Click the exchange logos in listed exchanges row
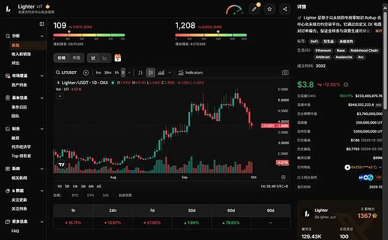Viewport: 388px width, 240px height. [366, 177]
